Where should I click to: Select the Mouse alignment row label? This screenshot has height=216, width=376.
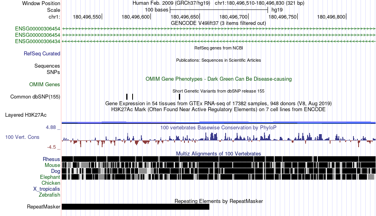pos(52,165)
